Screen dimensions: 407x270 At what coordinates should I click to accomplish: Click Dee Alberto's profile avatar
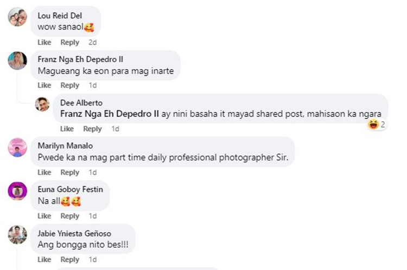(x=42, y=104)
